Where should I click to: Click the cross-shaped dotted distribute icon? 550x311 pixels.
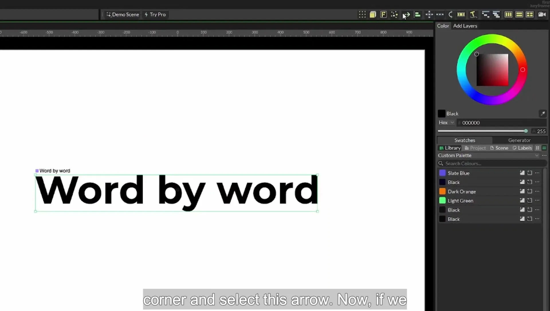point(429,15)
